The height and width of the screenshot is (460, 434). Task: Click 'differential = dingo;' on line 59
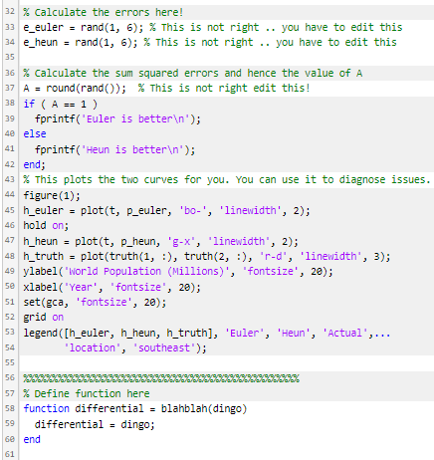click(95, 424)
